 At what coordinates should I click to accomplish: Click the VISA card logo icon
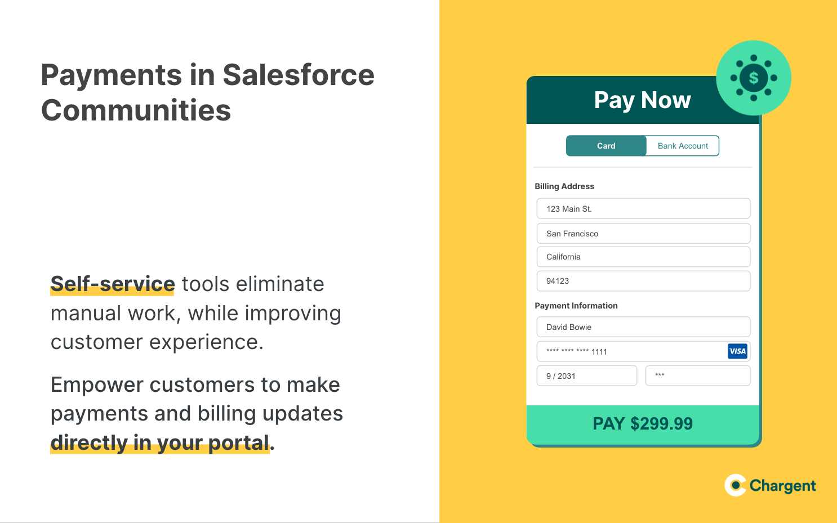(x=737, y=351)
